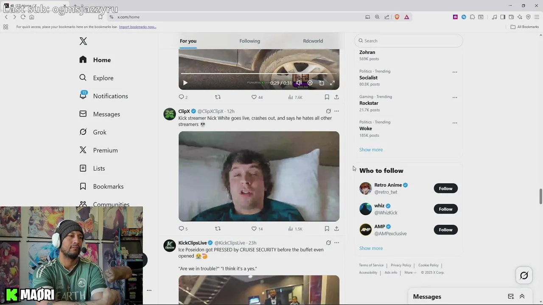This screenshot has width=543, height=305.
Task: Toggle picture-in-picture on car video
Action: [321, 83]
